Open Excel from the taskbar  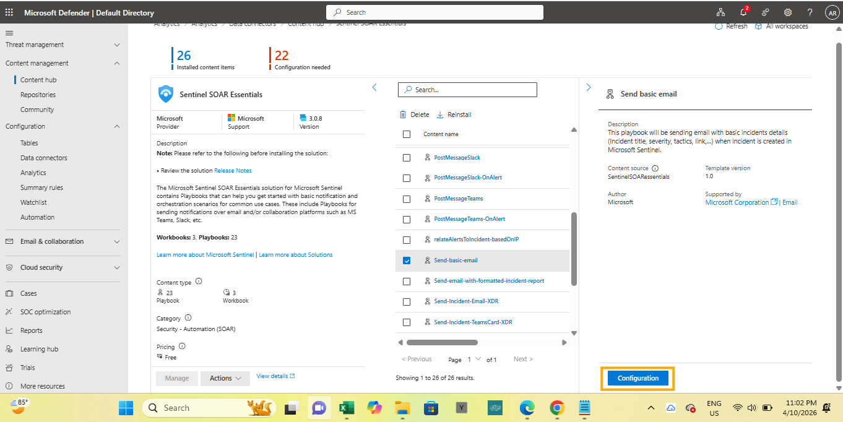point(346,408)
